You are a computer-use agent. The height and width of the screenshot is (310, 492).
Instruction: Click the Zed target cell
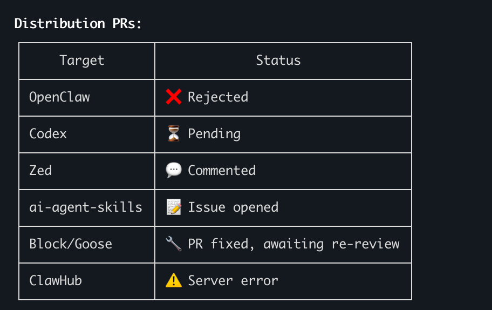tap(87, 171)
